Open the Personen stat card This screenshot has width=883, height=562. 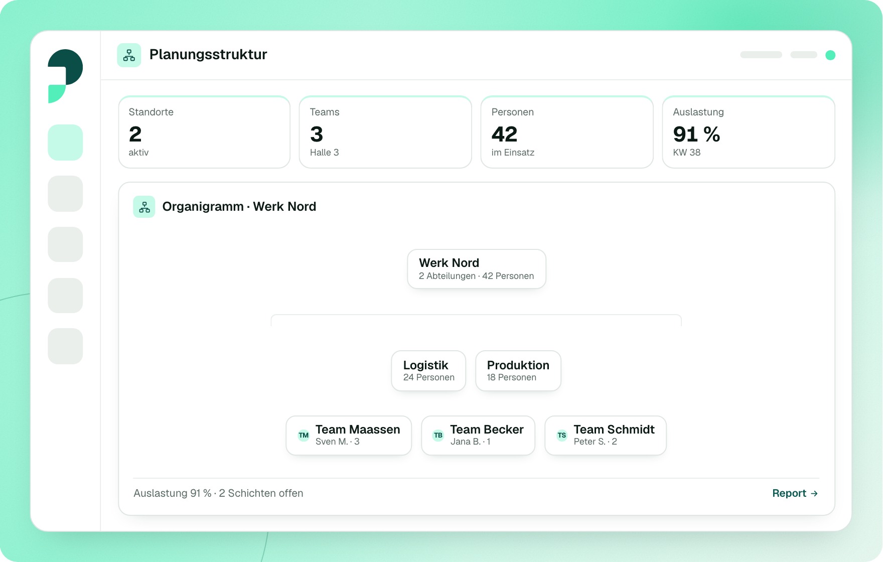pos(567,132)
